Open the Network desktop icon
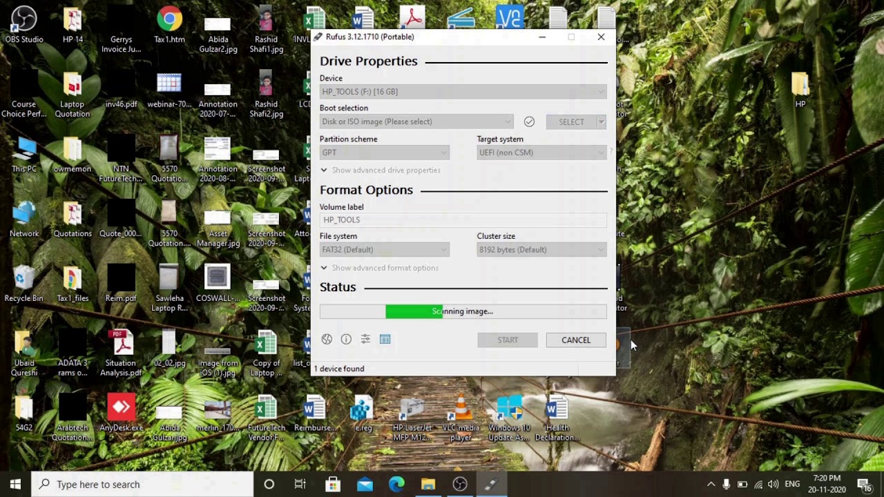 [x=24, y=220]
